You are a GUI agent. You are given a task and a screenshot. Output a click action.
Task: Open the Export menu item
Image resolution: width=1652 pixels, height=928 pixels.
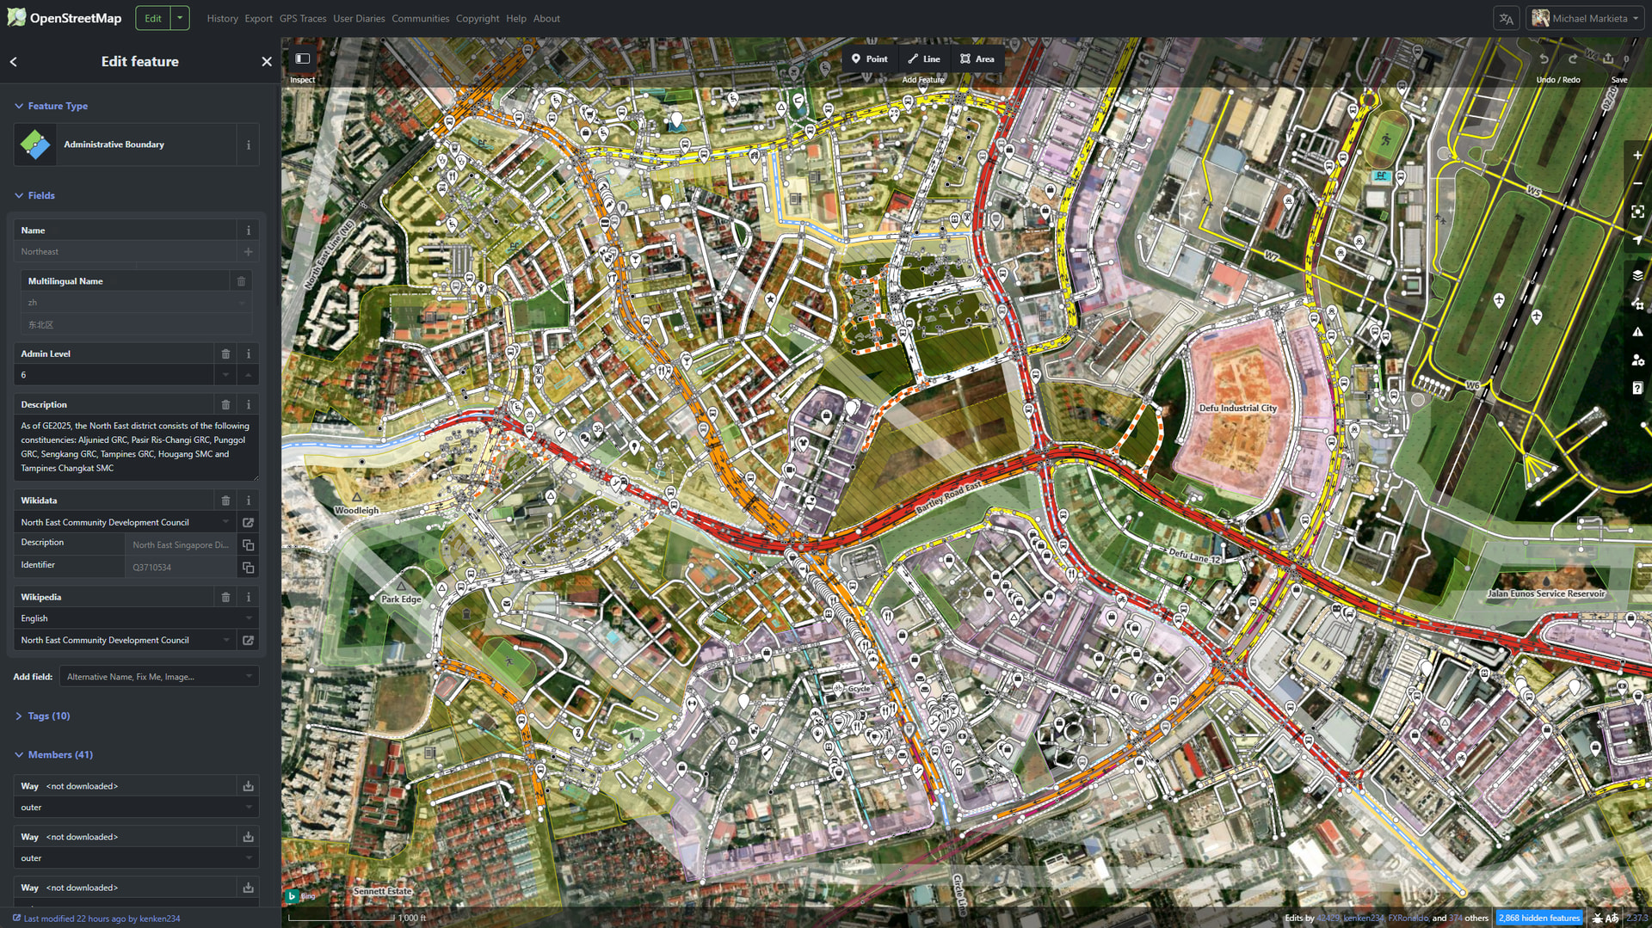pos(258,18)
